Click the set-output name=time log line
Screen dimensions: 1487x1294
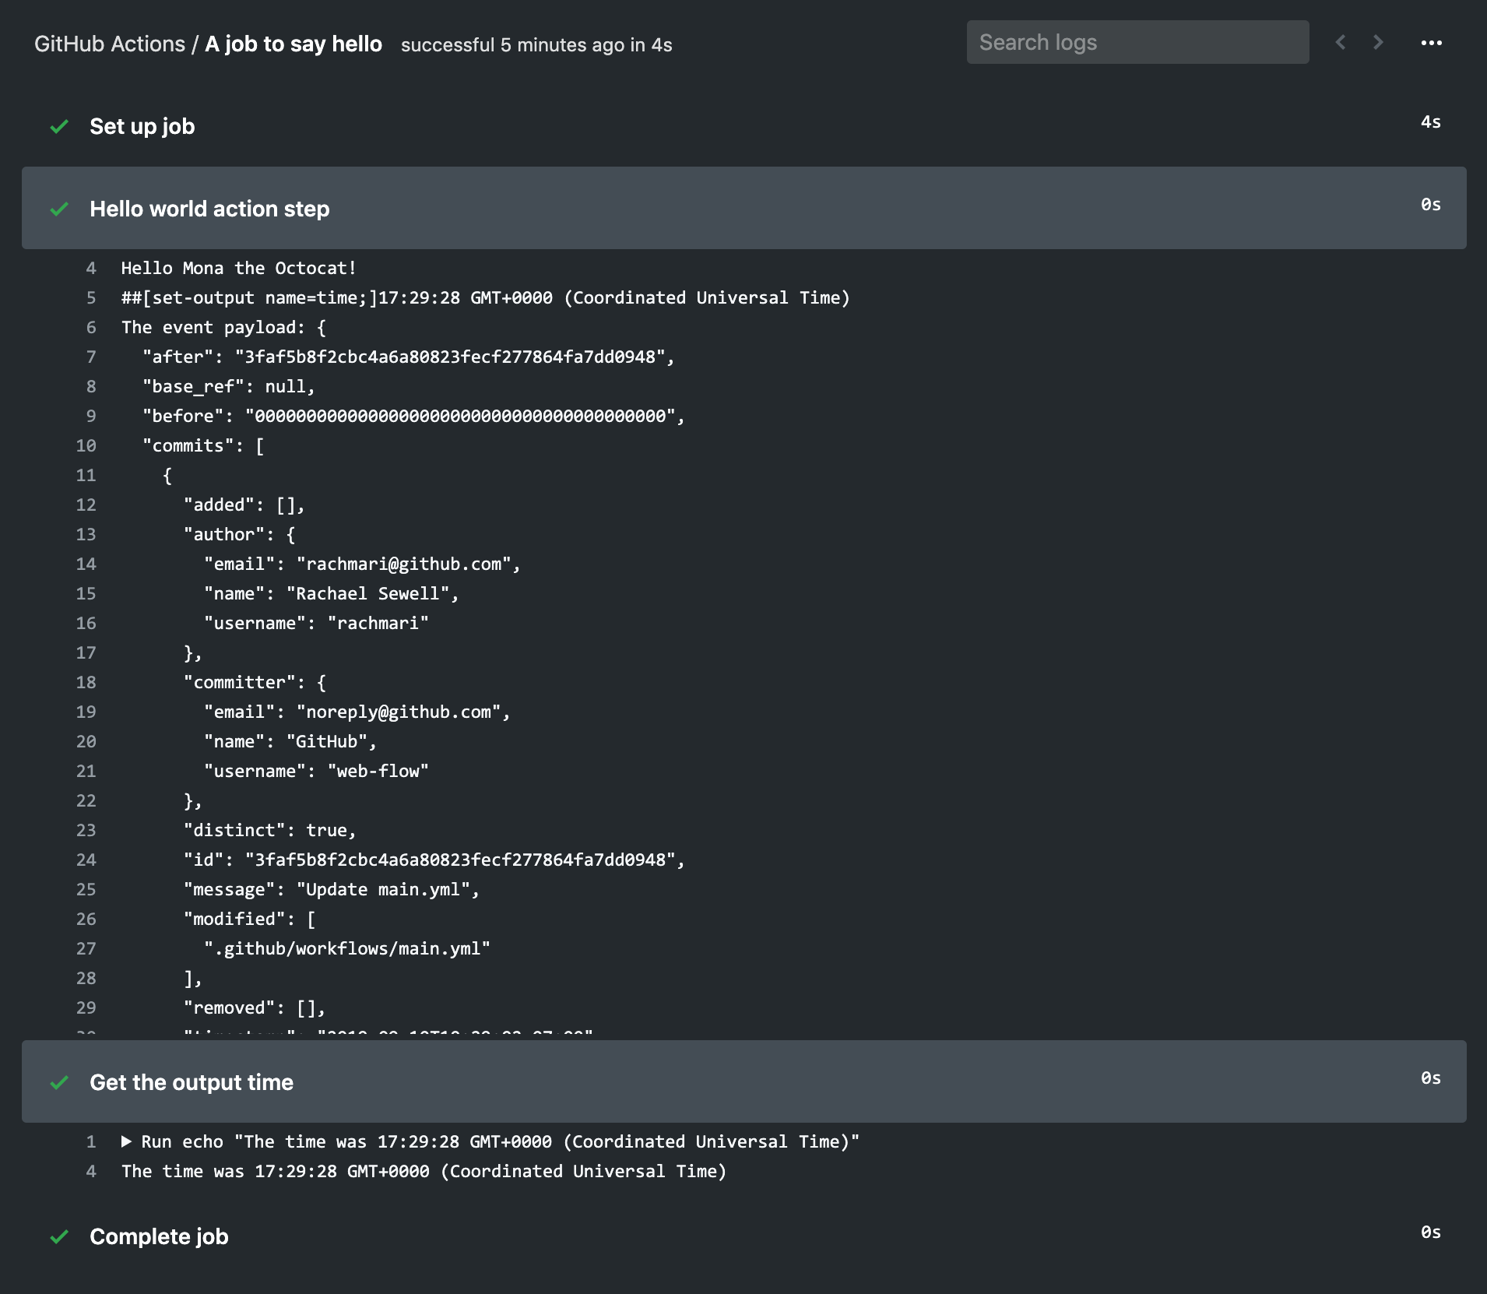coord(486,297)
